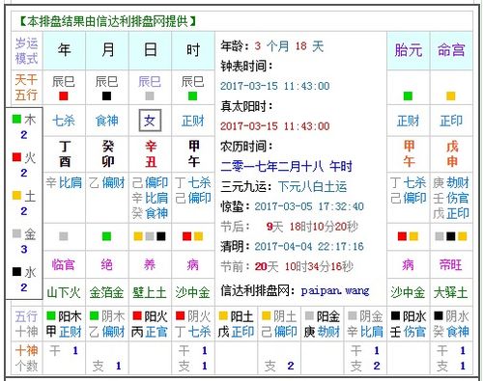The image size is (483, 381).
Task: Click the 年龄 3个月18天 line
Action: (x=272, y=46)
